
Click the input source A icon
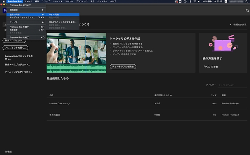(226, 1)
